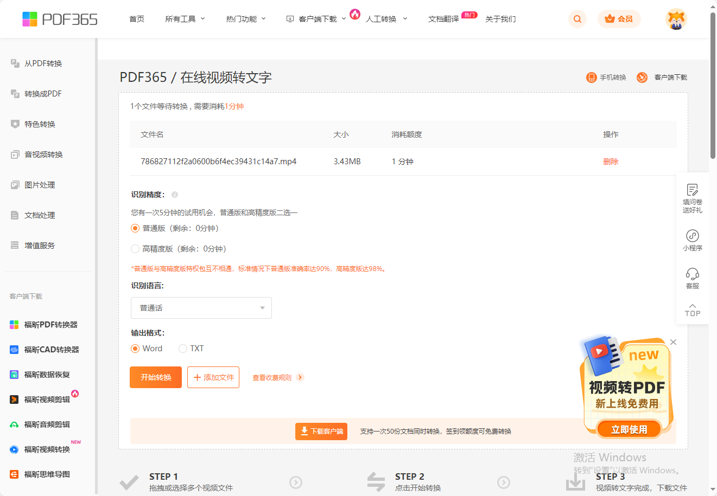Click the user avatar icon

click(x=676, y=19)
